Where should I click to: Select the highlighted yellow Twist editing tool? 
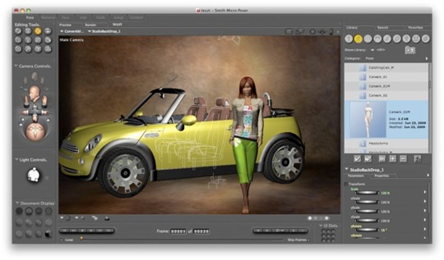[x=38, y=31]
